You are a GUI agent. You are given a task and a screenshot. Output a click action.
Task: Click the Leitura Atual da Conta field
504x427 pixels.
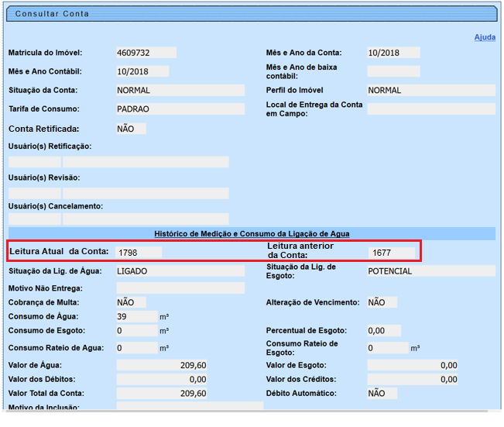pyautogui.click(x=139, y=252)
